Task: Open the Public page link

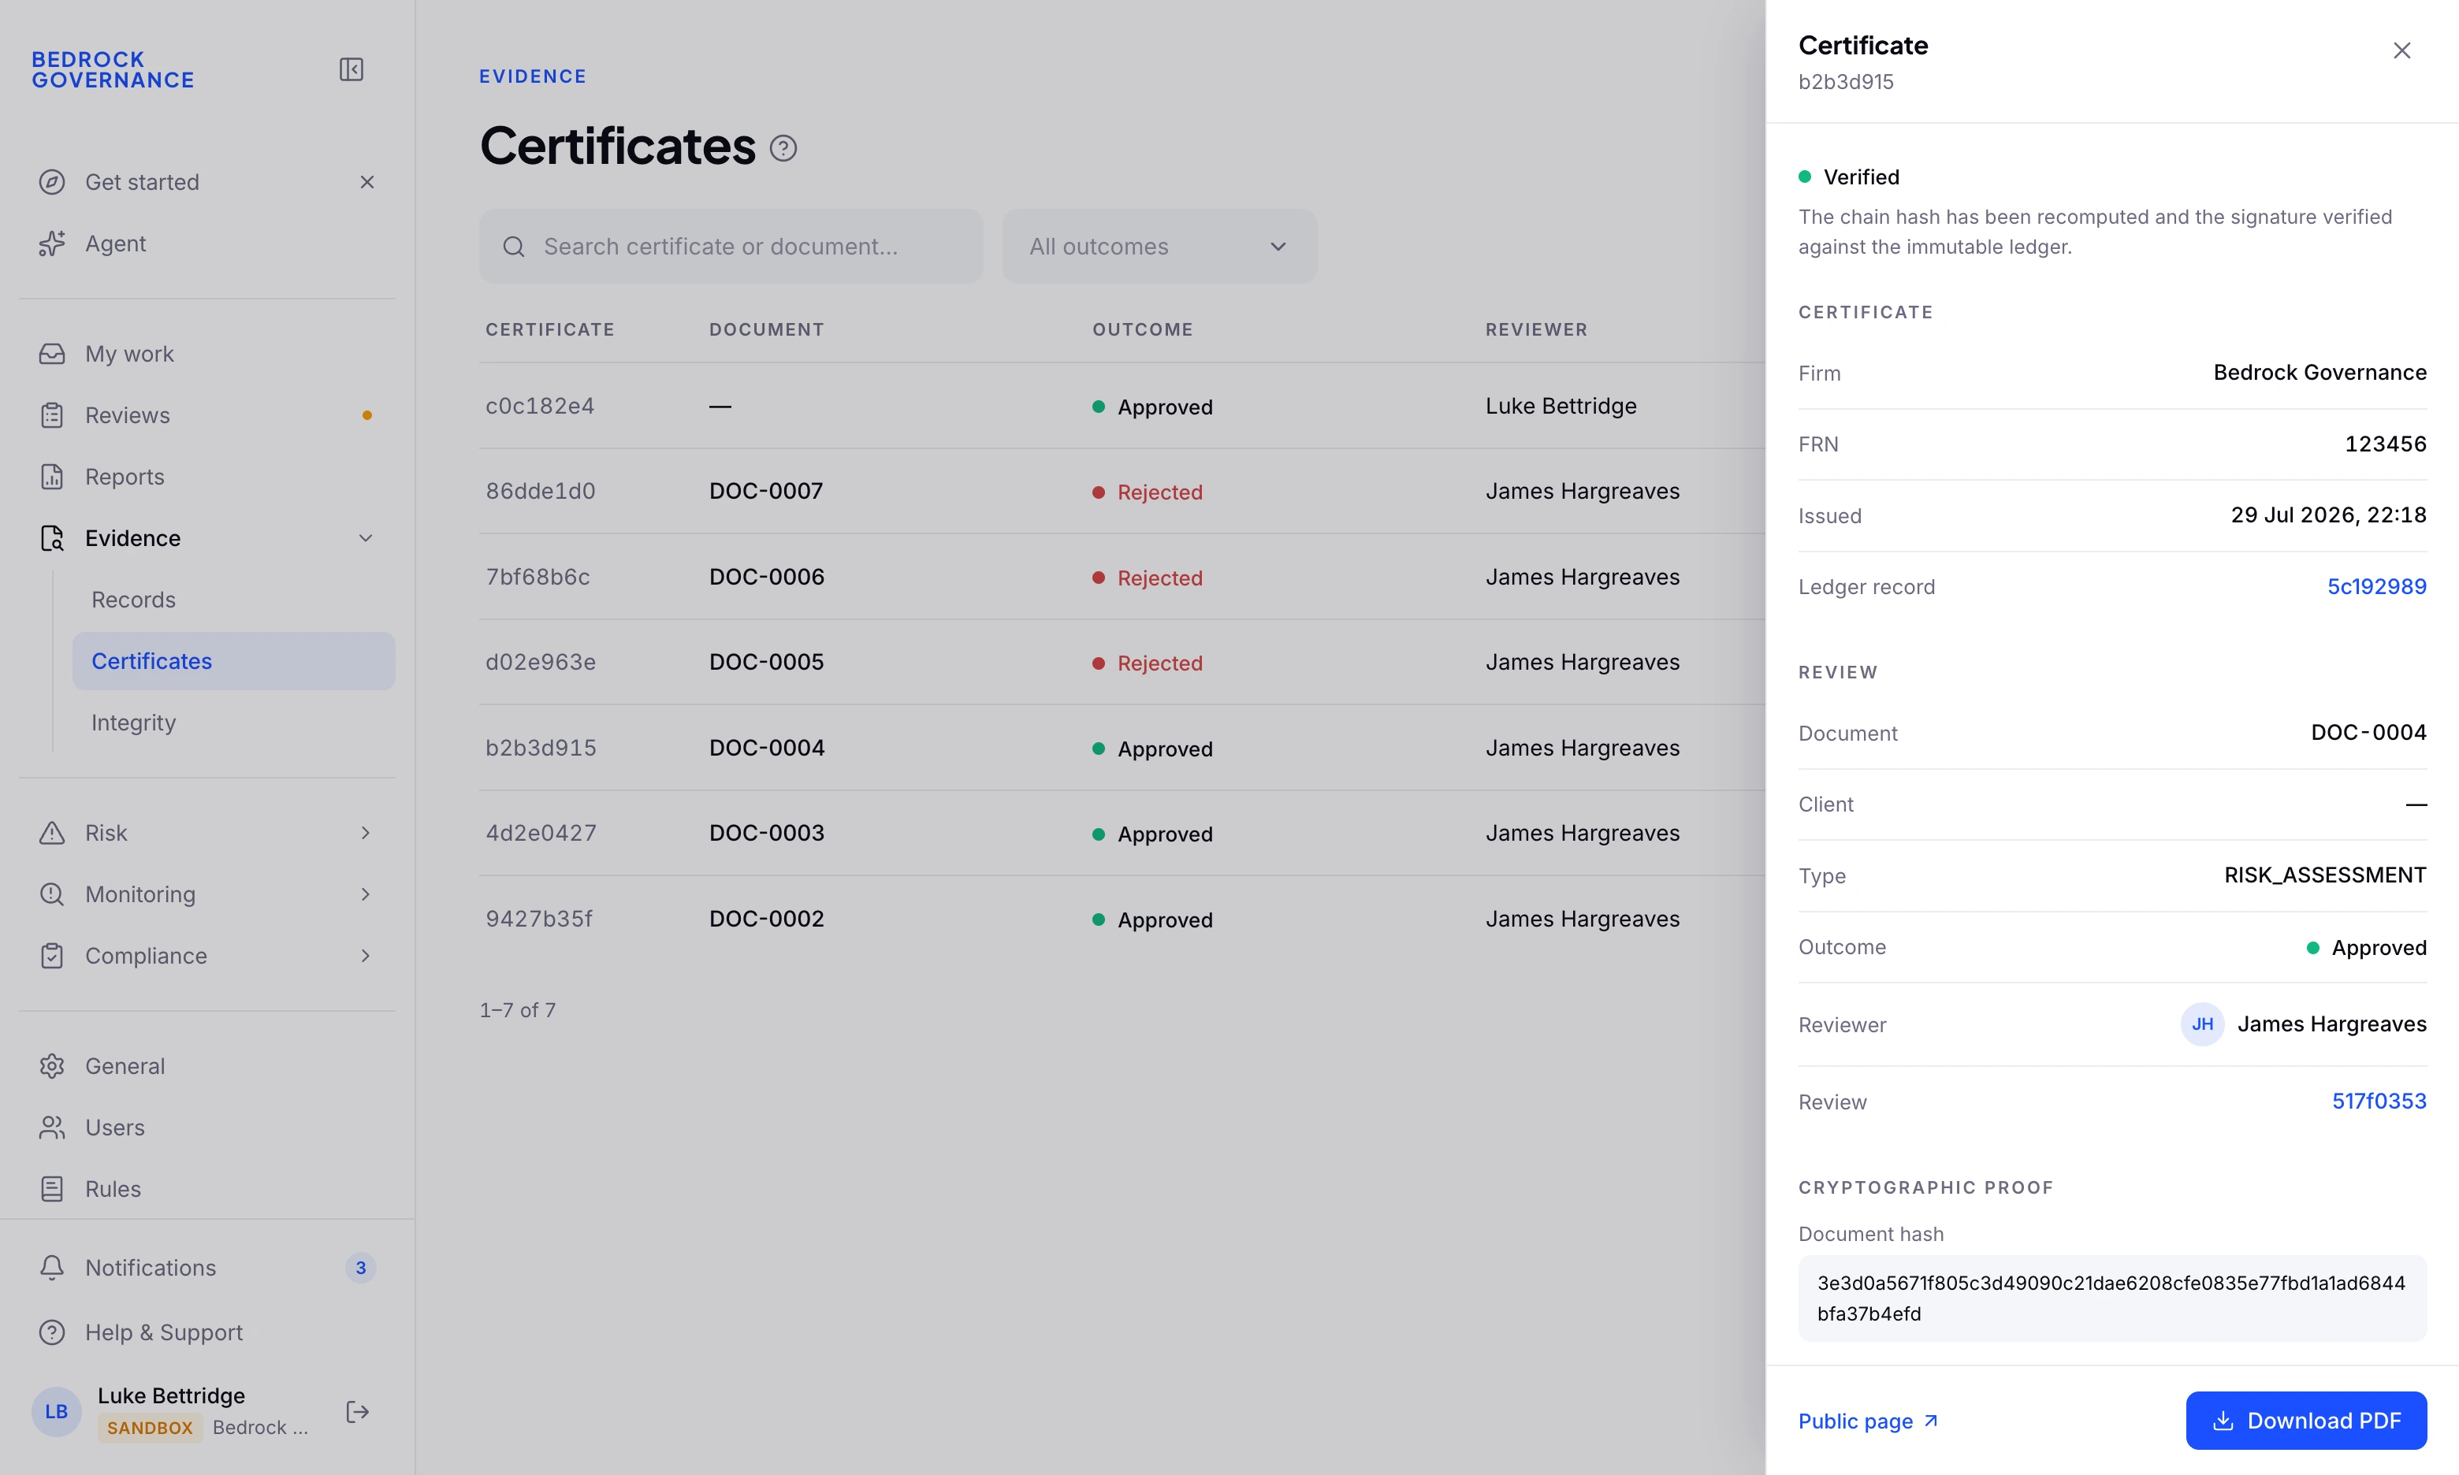Action: click(x=1869, y=1421)
